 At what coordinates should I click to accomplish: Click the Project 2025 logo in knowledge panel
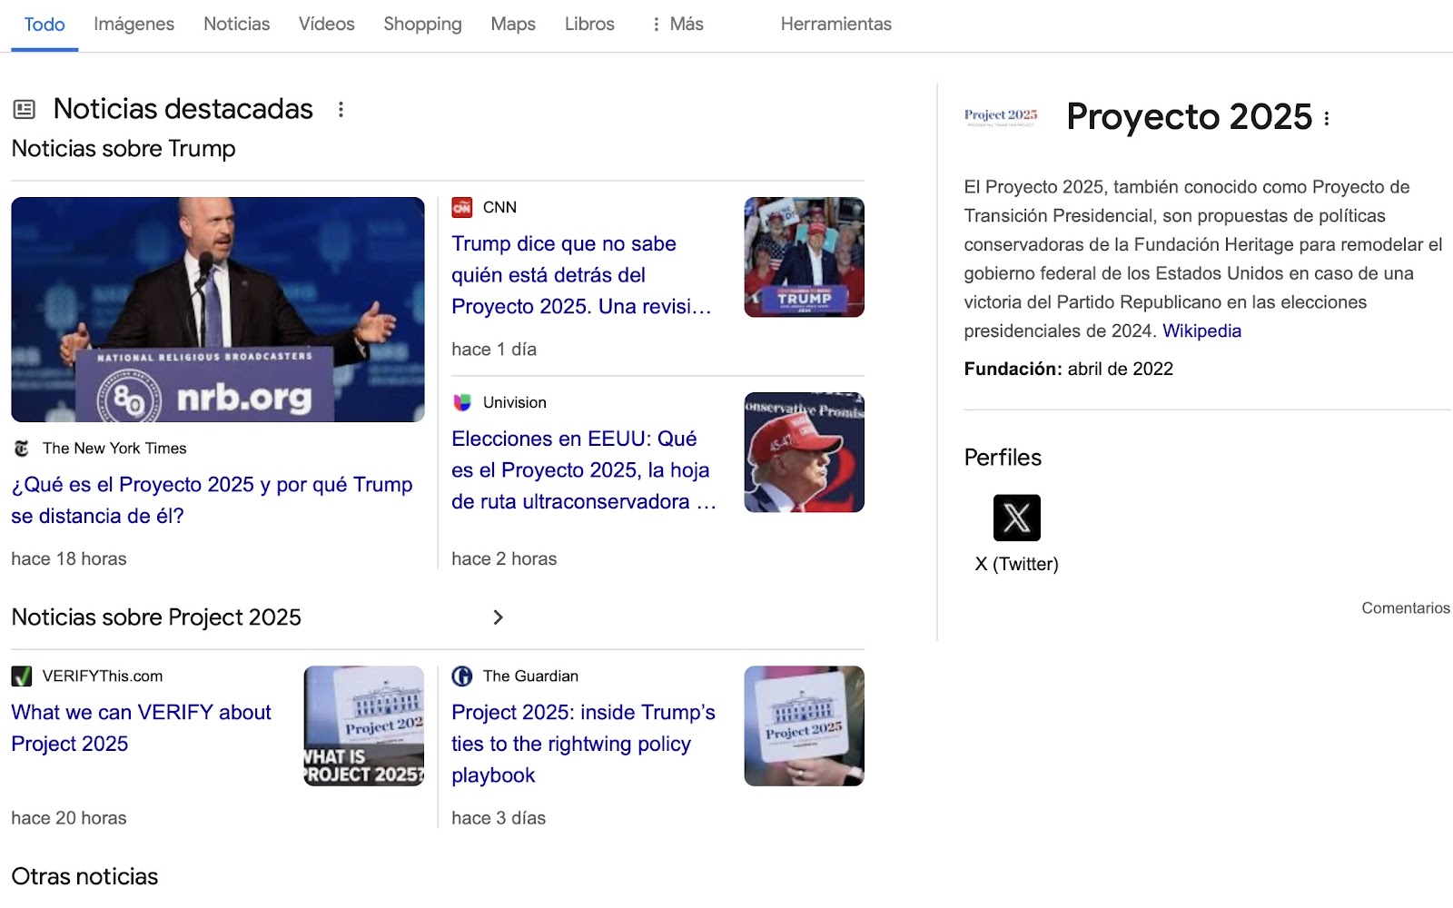[1001, 116]
